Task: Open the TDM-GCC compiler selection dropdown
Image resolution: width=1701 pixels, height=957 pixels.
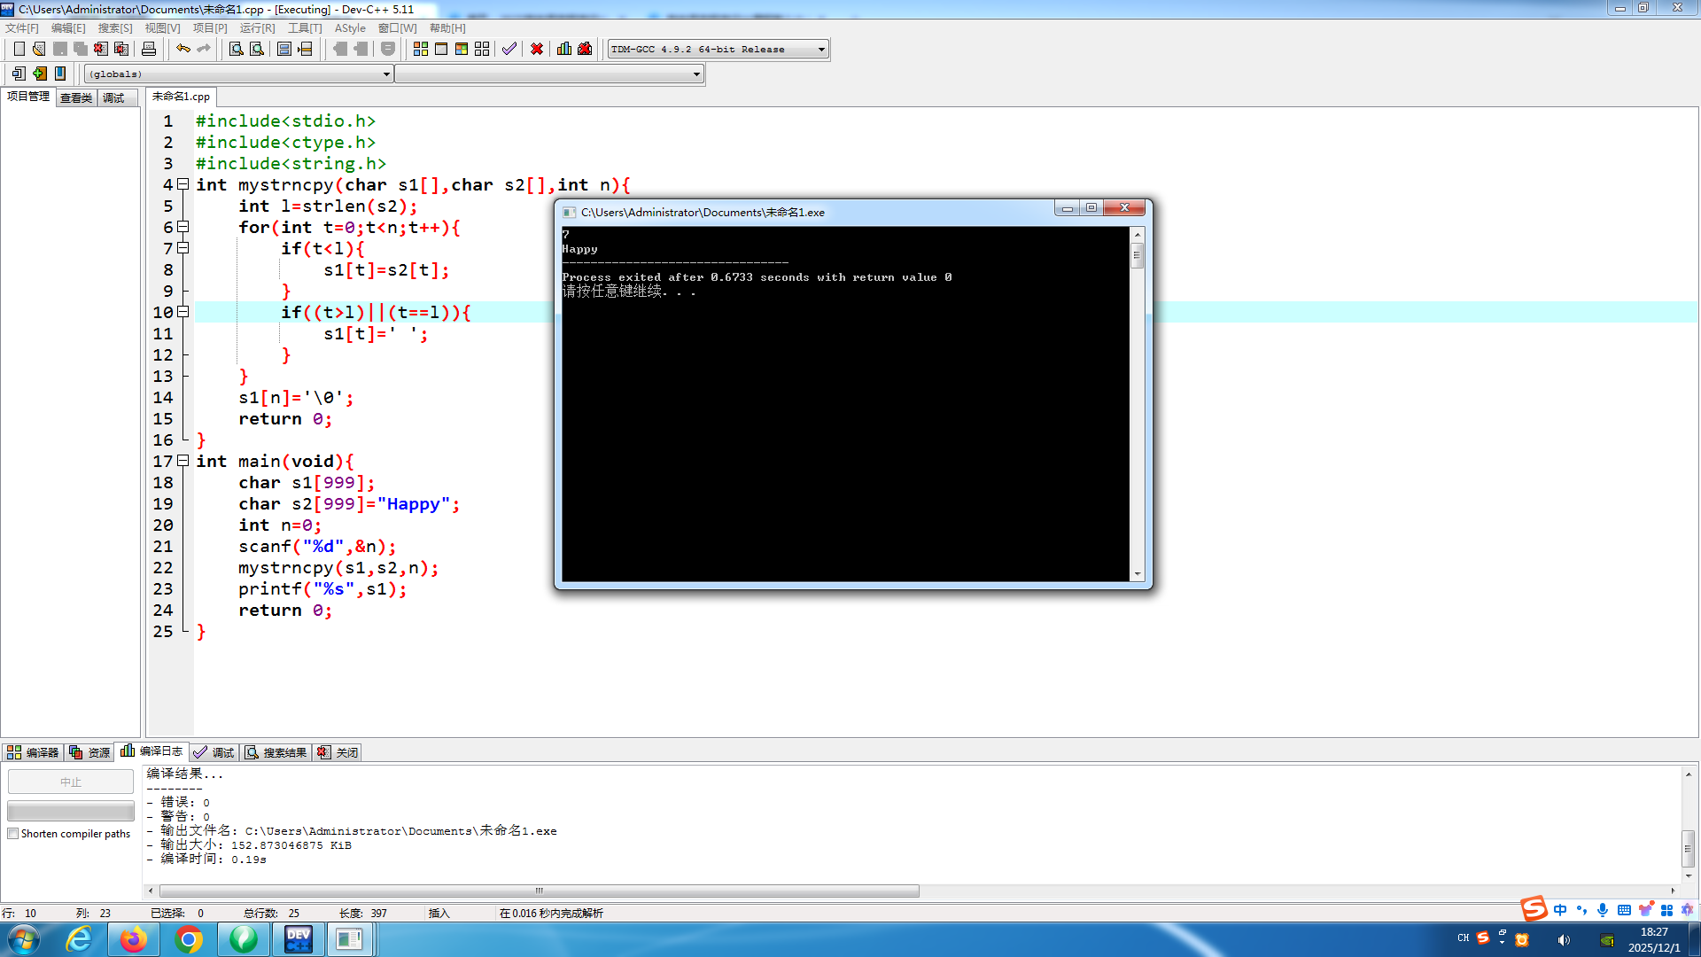Action: pos(821,49)
